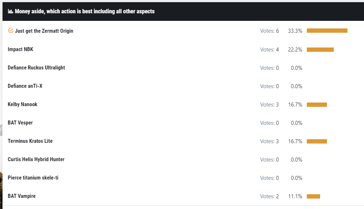Click the 16.7% result bar for Kelby Nanook
The image size is (364, 209).
[317, 105]
